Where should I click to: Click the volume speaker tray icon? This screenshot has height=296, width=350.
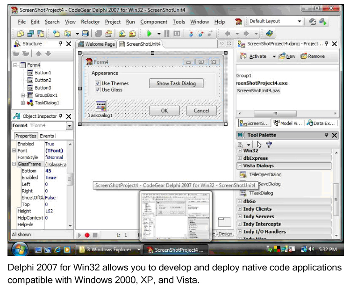point(312,249)
